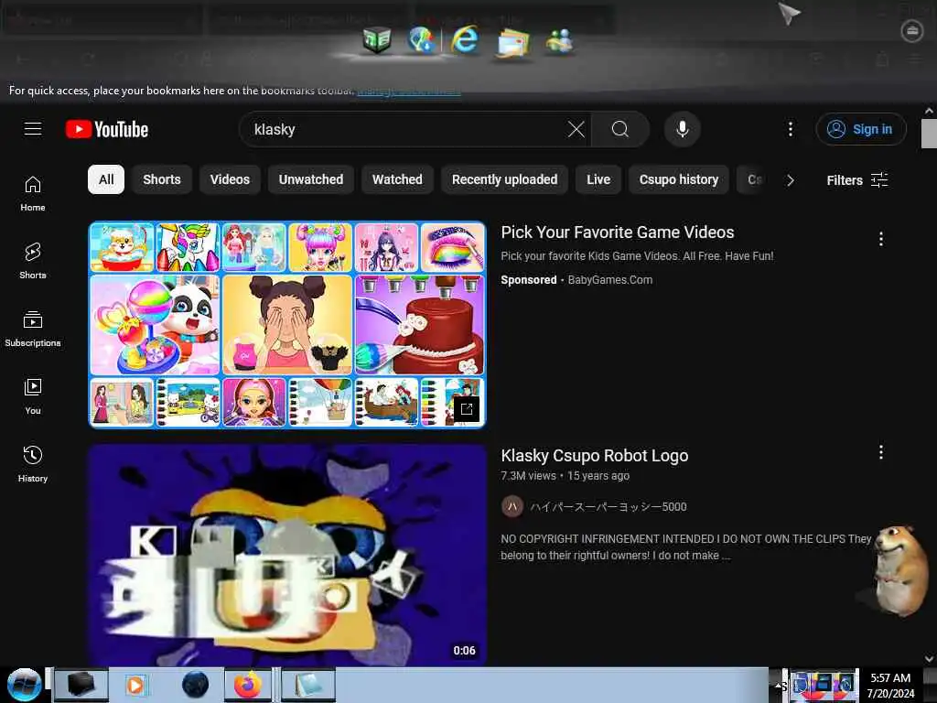937x703 pixels.
Task: Open options menu for Klasky Csupo video
Action: coord(881,452)
